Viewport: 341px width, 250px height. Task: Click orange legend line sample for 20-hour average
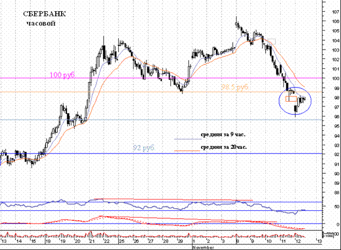187,150
